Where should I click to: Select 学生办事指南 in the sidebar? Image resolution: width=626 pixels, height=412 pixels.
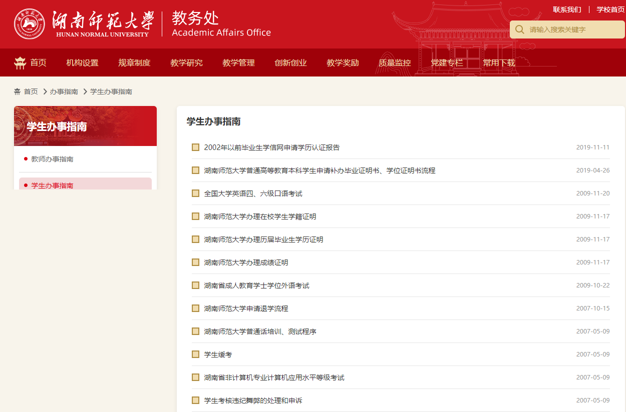(x=52, y=185)
